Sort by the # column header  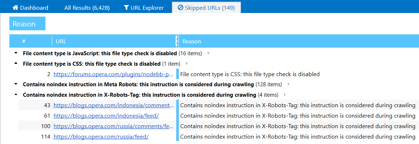31,42
